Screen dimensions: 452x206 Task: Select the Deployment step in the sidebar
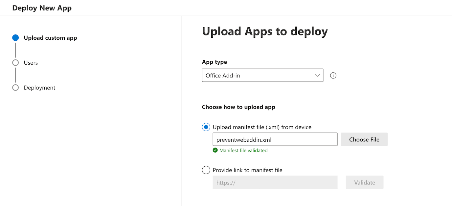click(39, 87)
